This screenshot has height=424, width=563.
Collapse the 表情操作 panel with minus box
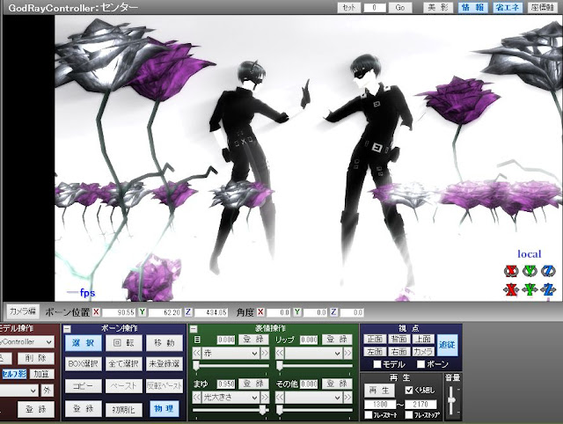[194, 328]
